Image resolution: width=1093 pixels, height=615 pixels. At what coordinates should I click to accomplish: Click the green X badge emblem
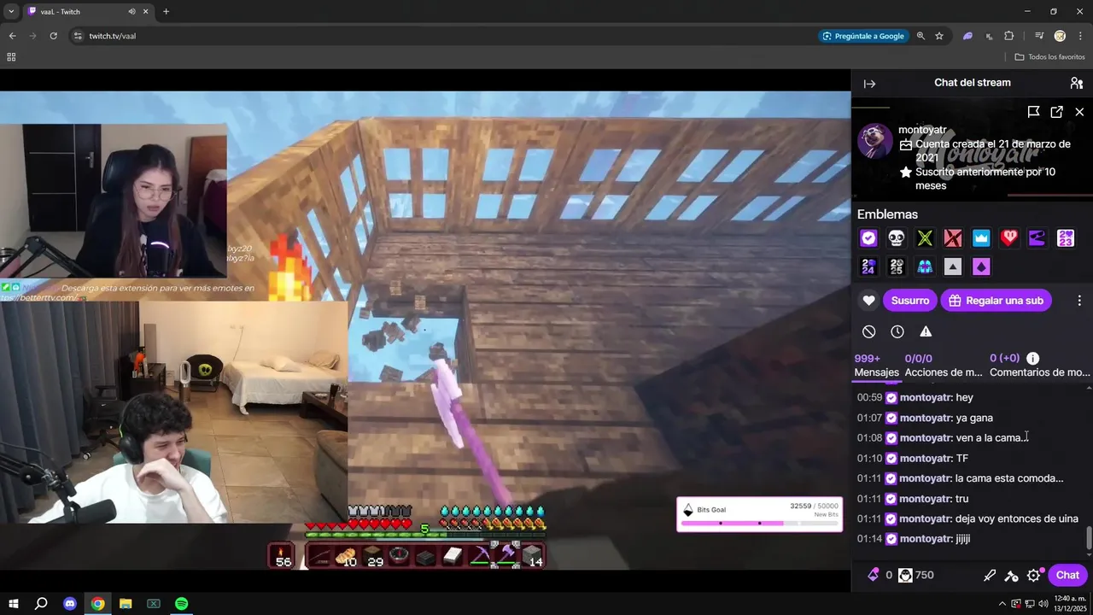click(x=925, y=238)
